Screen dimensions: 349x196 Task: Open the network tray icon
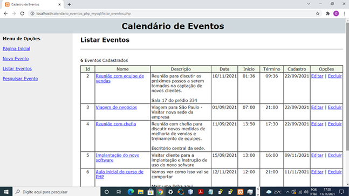coord(300,192)
